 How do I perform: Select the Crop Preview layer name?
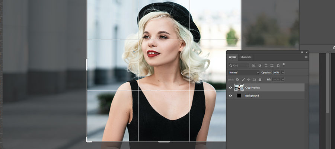tap(252, 88)
